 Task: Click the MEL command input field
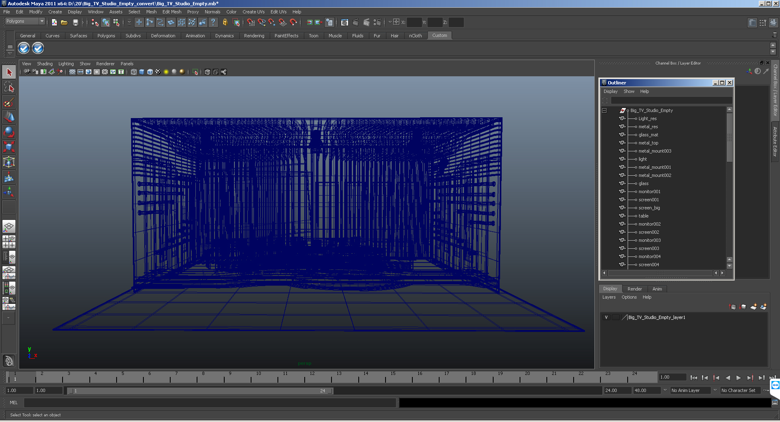[x=210, y=403]
